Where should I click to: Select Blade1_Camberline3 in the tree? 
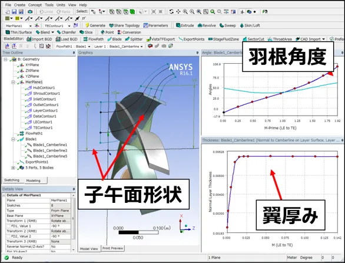[50, 150]
